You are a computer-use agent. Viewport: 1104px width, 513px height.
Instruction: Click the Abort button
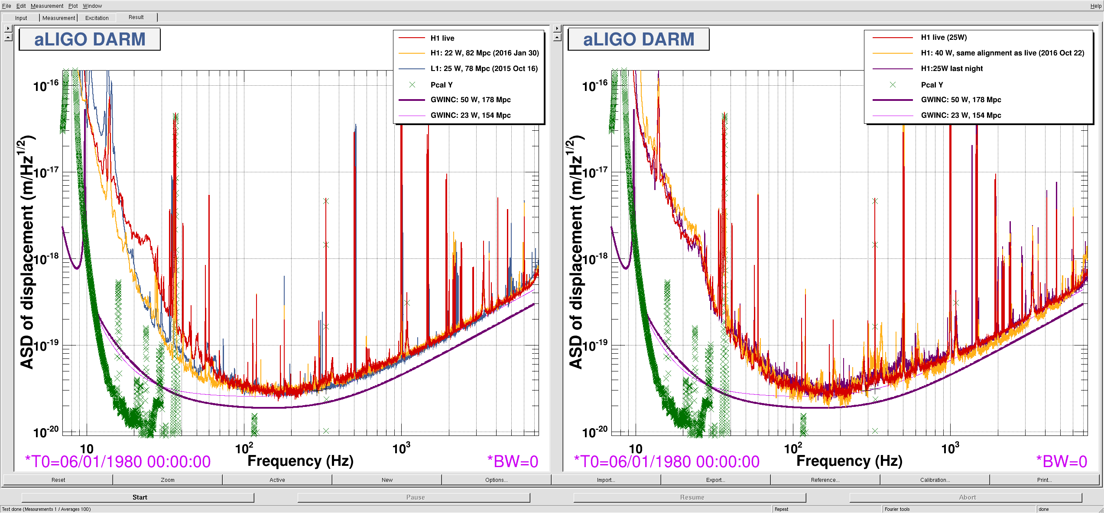pos(966,497)
